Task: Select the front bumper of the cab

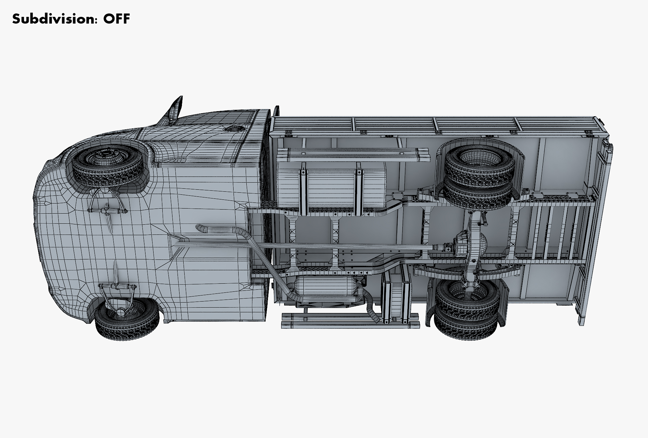Action: pos(42,232)
